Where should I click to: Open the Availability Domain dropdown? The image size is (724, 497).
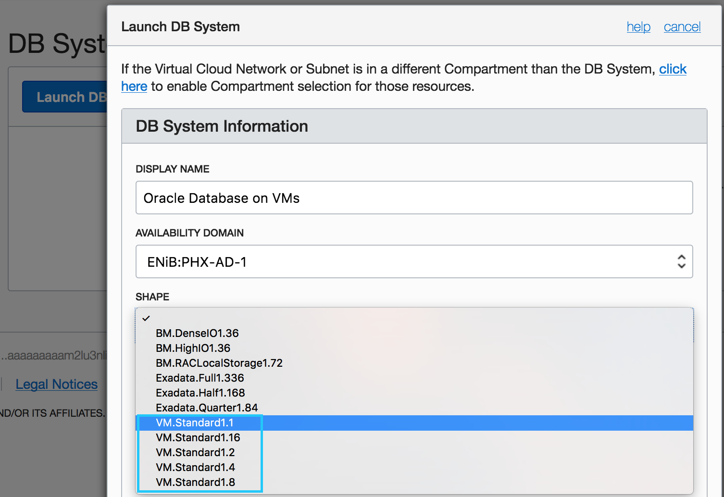coord(413,261)
